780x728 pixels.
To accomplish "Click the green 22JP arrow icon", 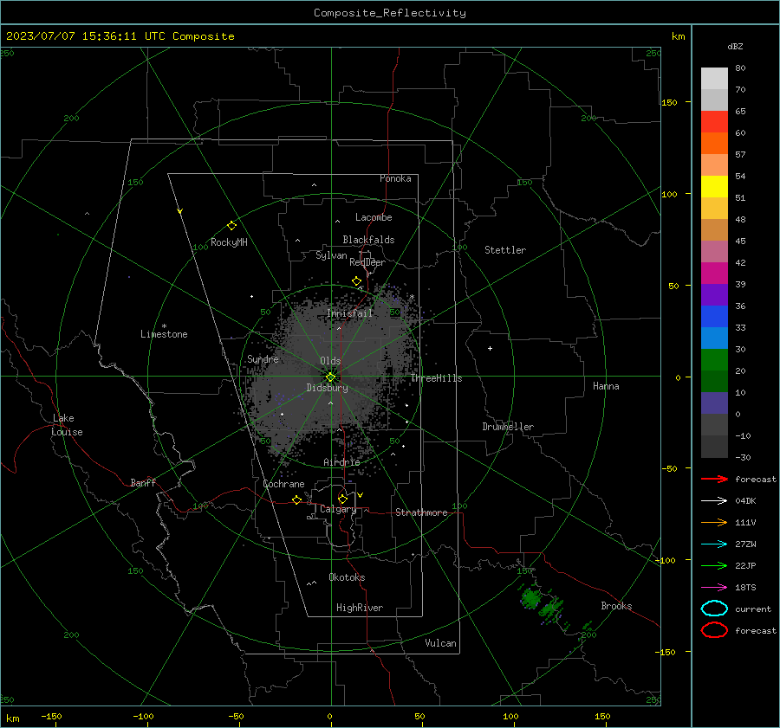I will coord(714,565).
